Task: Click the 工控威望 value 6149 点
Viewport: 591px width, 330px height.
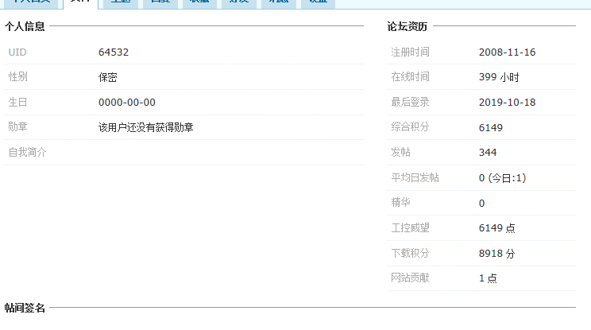Action: click(x=496, y=228)
